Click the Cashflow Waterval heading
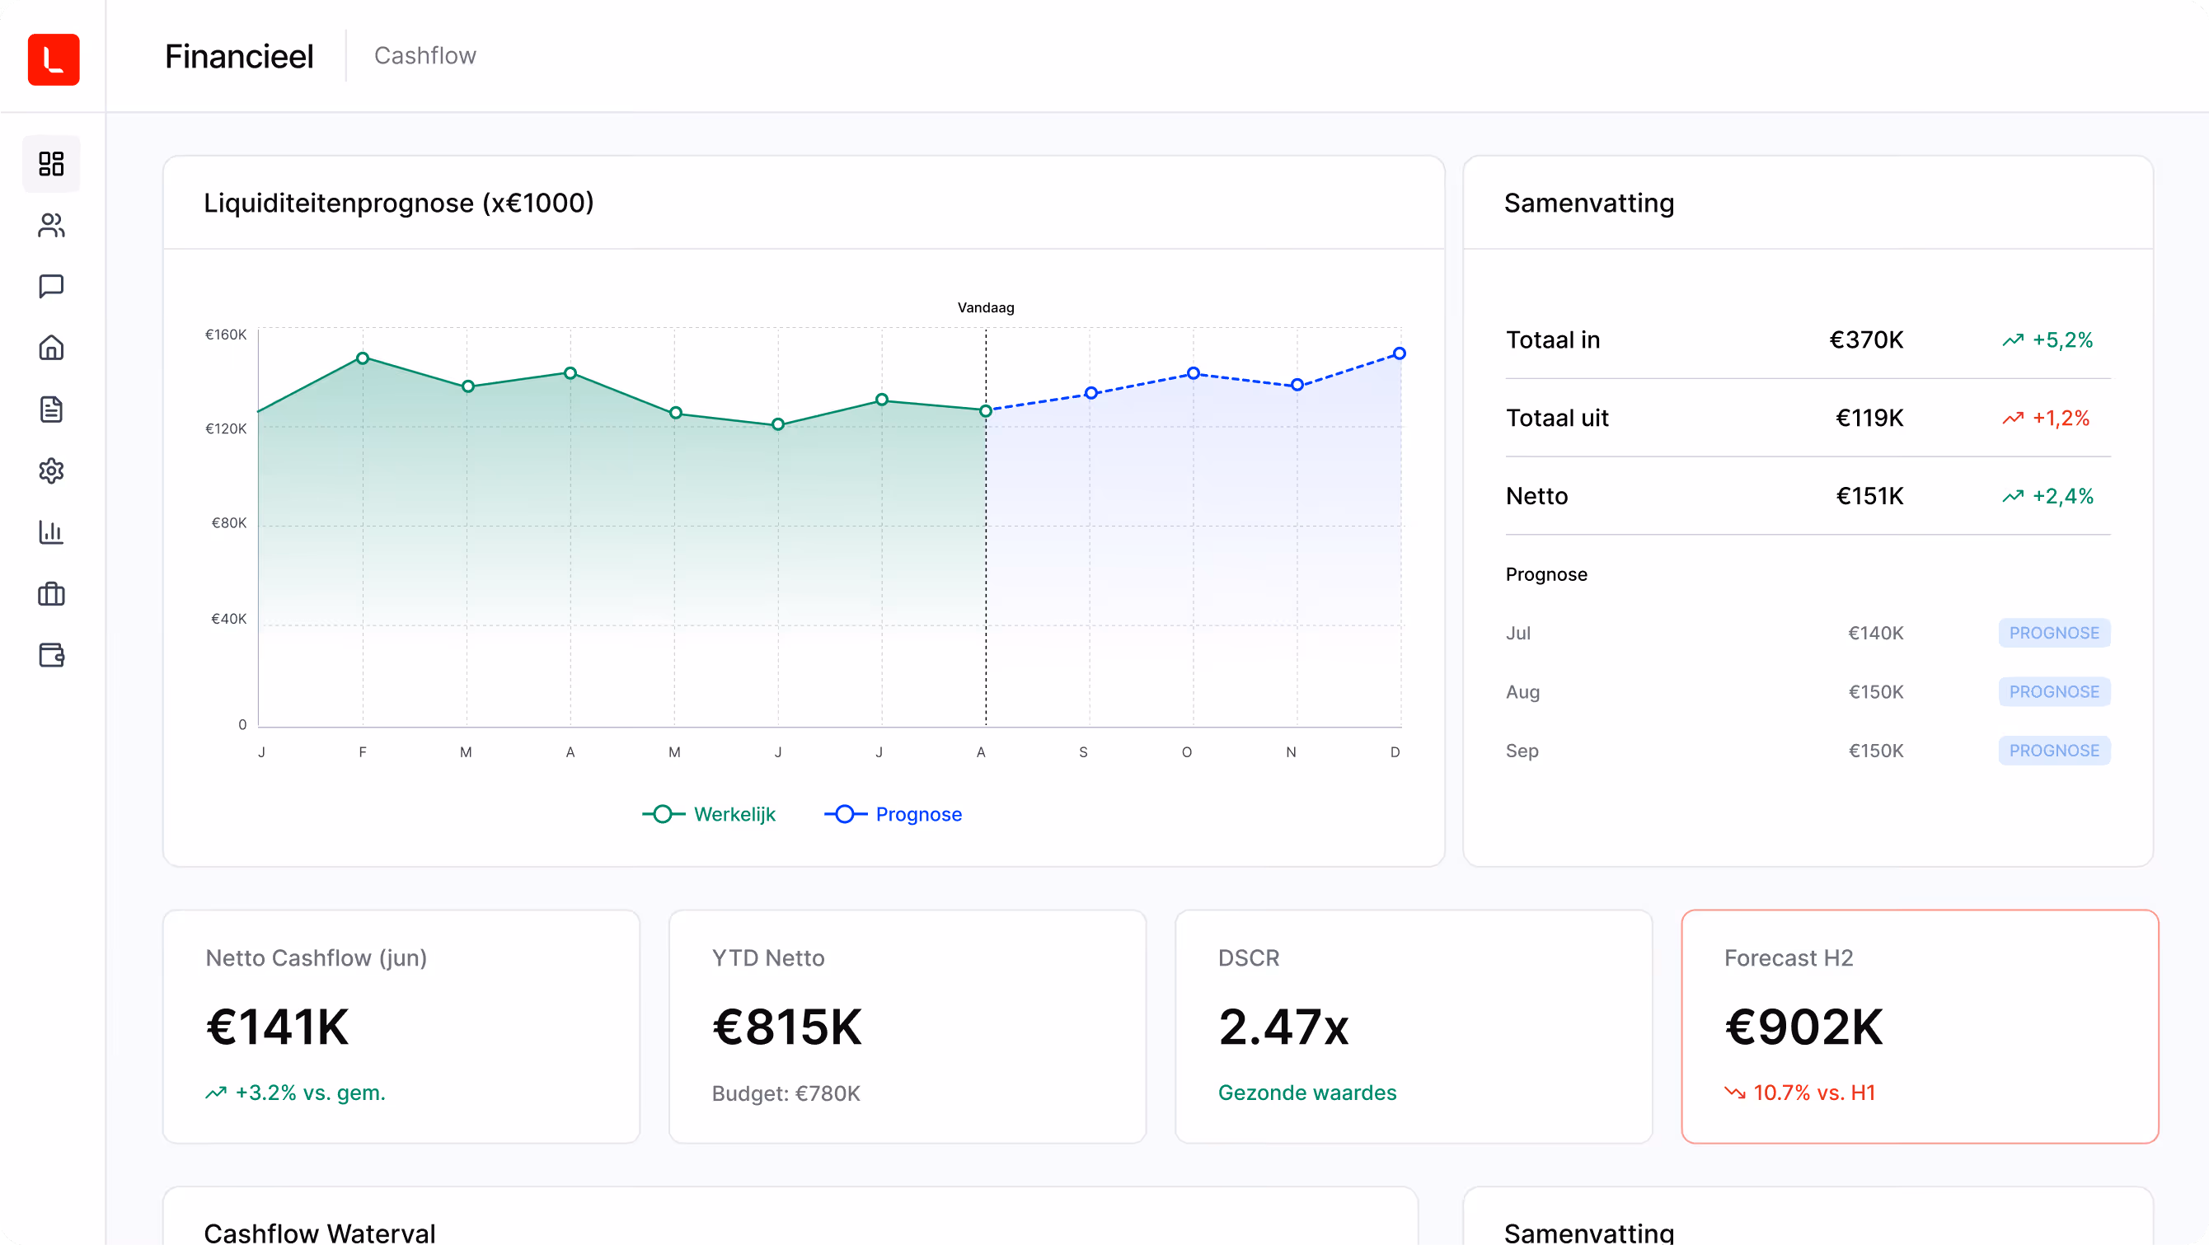This screenshot has width=2209, height=1245. (x=320, y=1233)
